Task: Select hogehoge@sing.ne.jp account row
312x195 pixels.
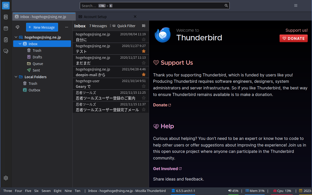Action: (x=42, y=37)
